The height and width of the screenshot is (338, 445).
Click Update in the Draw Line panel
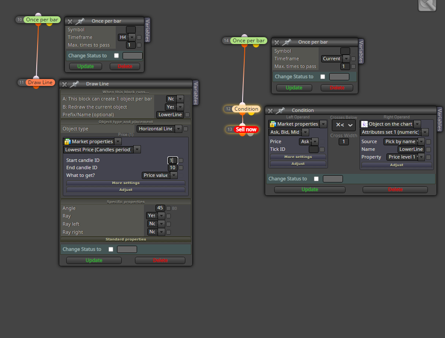[x=94, y=261]
